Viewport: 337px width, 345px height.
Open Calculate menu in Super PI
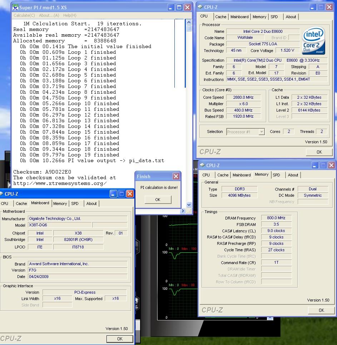pos(24,15)
